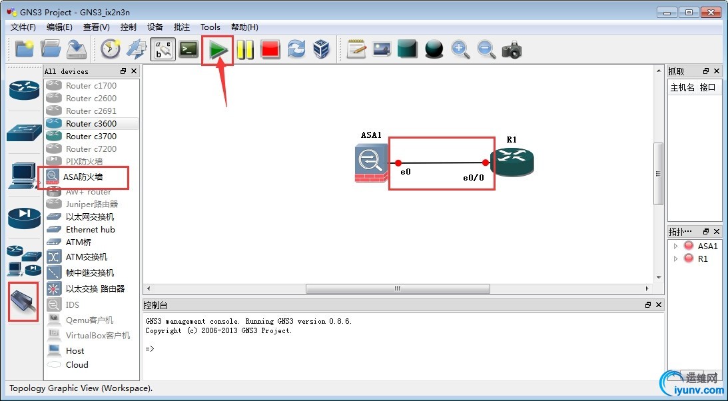Viewport: 728px width, 401px height.
Task: Insert a picture icon in toolbar
Action: pyautogui.click(x=382, y=49)
